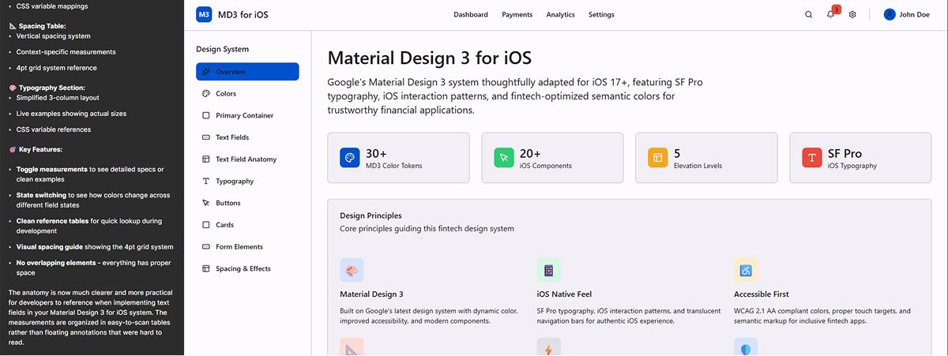The image size is (948, 356).
Task: Select Spacing & Effects sidebar item
Action: [x=243, y=269]
